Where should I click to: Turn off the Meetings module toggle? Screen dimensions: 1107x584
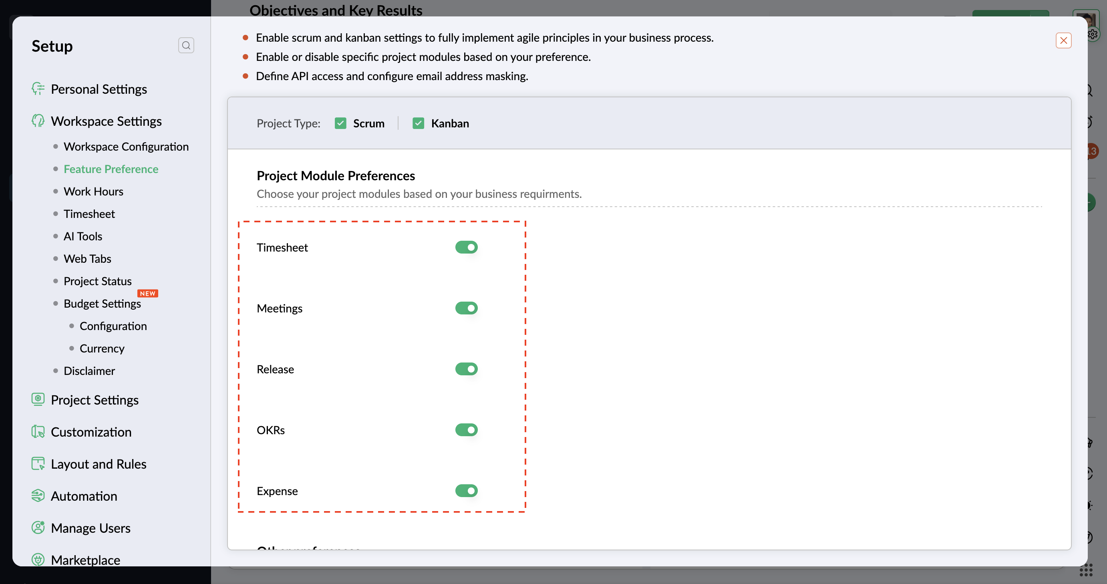(x=466, y=308)
